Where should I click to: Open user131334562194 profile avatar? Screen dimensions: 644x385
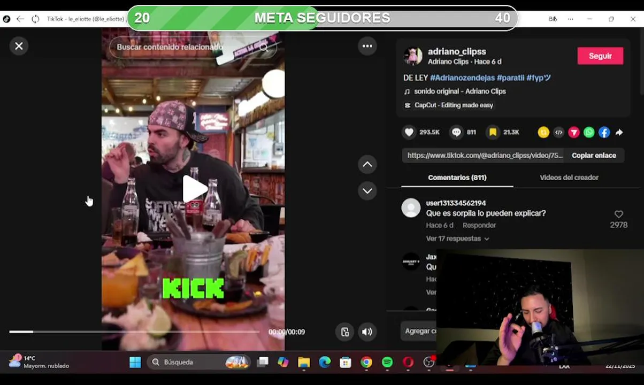411,207
